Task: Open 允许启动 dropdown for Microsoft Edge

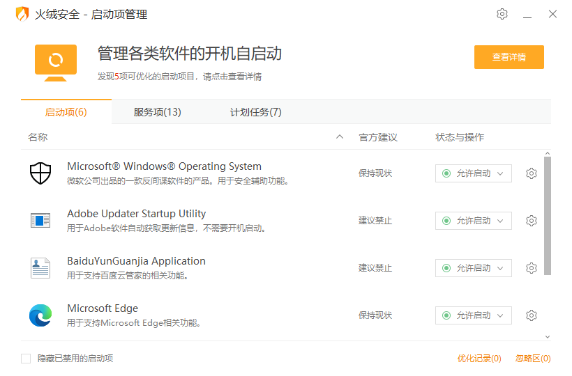Action: (x=473, y=315)
